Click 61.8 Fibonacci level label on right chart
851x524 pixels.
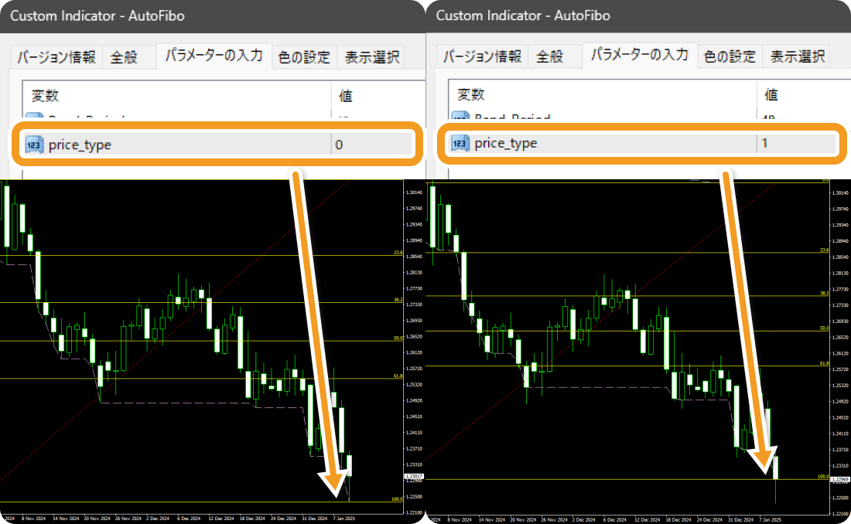point(825,363)
